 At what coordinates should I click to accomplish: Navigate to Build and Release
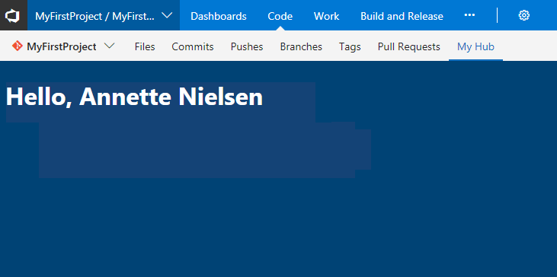402,16
